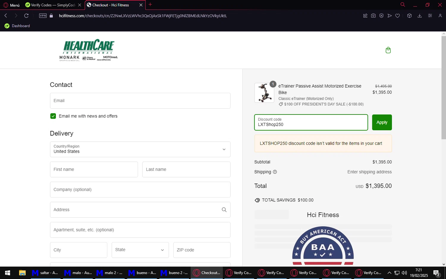The height and width of the screenshot is (279, 446).
Task: Open the ad blocker shield icon
Action: click(x=381, y=16)
